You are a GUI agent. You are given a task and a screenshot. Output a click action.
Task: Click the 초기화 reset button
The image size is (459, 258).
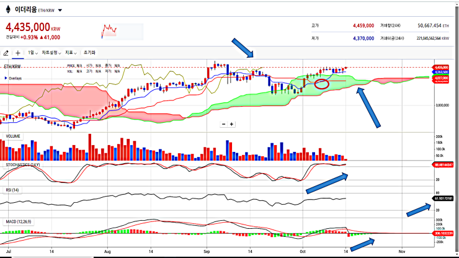pyautogui.click(x=89, y=53)
